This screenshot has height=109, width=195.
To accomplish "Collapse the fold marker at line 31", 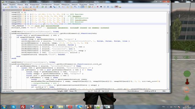I will pyautogui.click(x=10, y=70).
